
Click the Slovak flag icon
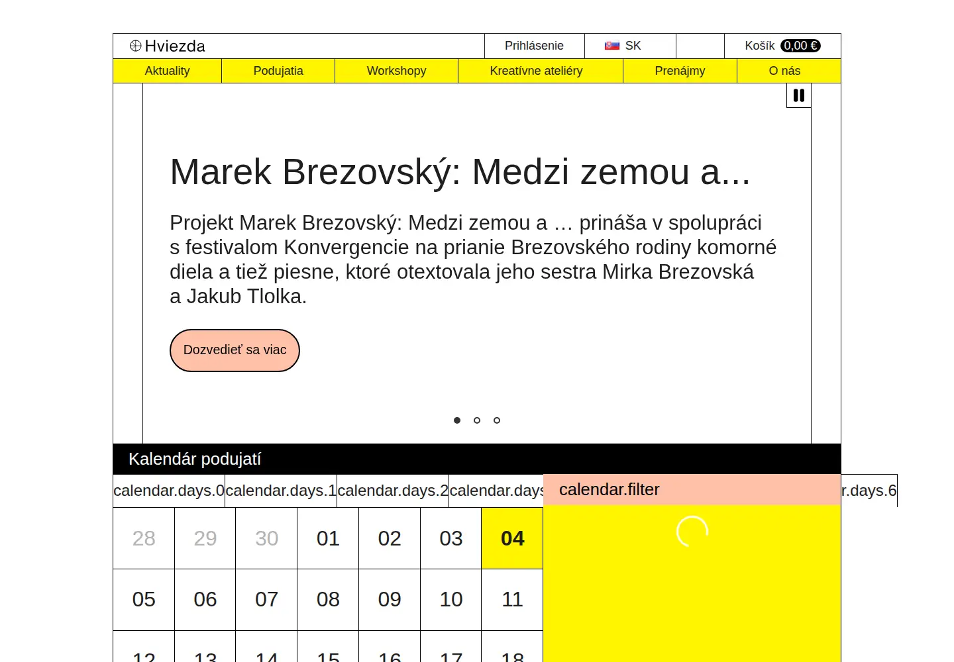pyautogui.click(x=612, y=46)
